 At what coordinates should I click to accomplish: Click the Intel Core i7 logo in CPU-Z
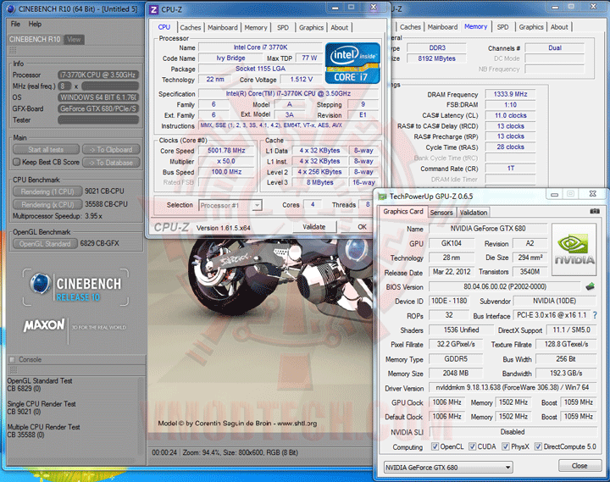(352, 63)
